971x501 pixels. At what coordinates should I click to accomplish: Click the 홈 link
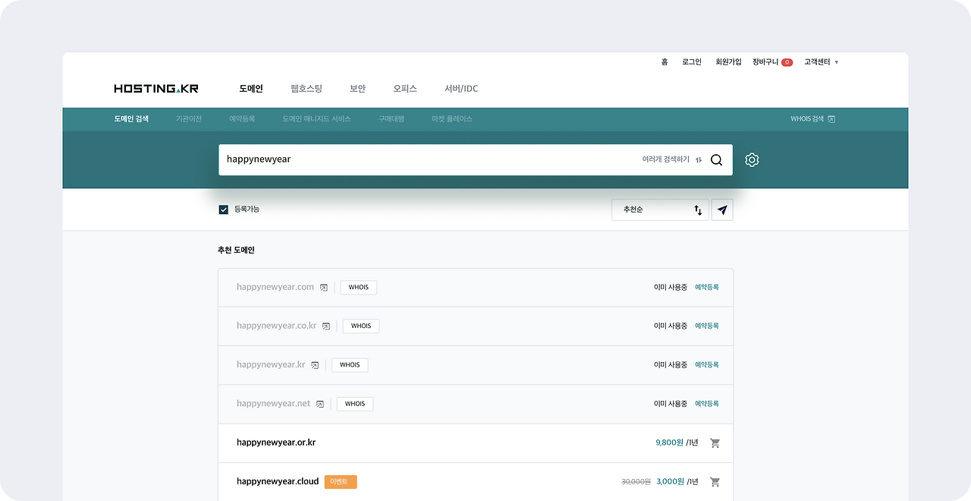click(665, 62)
